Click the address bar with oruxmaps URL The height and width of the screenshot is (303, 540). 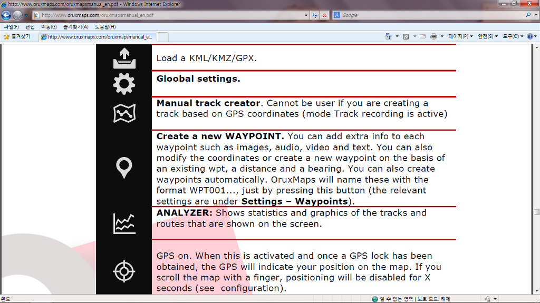click(x=171, y=15)
